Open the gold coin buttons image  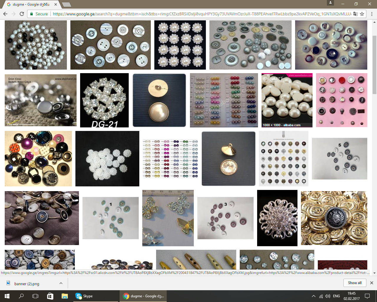[334, 218]
